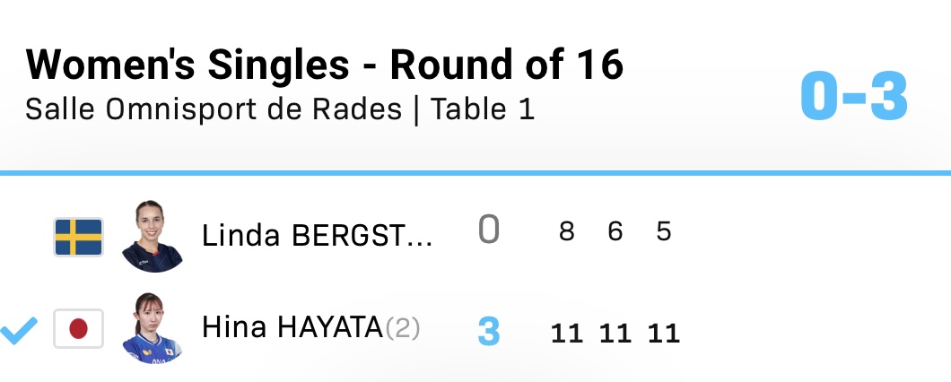
Task: Click the large 0-3 match score
Action: tap(854, 95)
